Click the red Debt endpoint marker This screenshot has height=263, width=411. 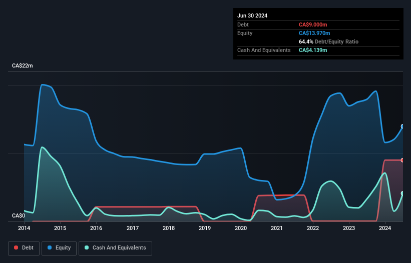(x=402, y=160)
